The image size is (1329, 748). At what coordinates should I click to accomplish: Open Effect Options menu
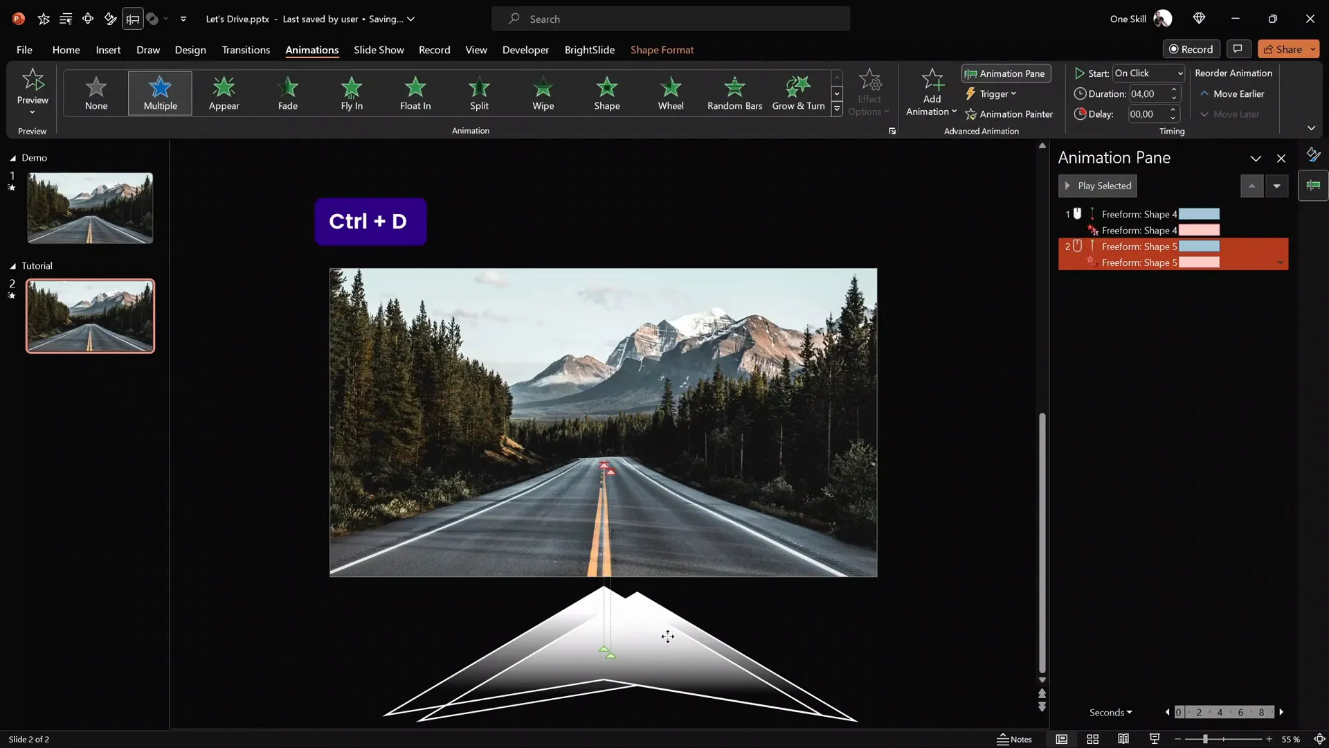pyautogui.click(x=869, y=92)
